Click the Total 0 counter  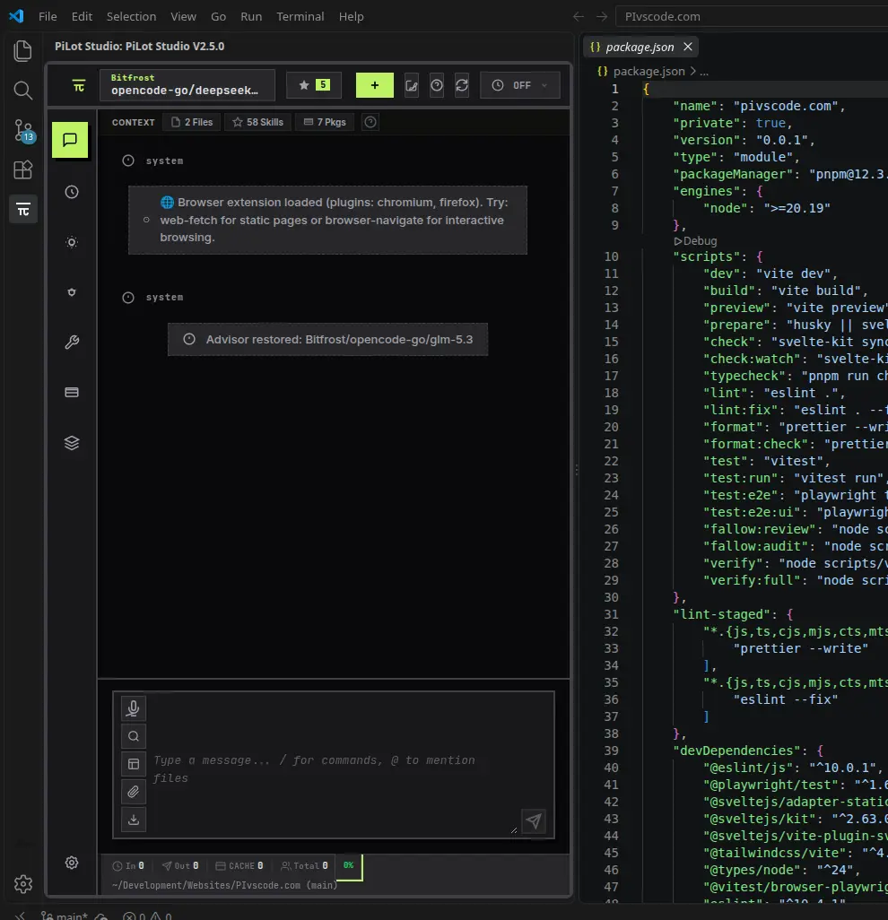304,866
